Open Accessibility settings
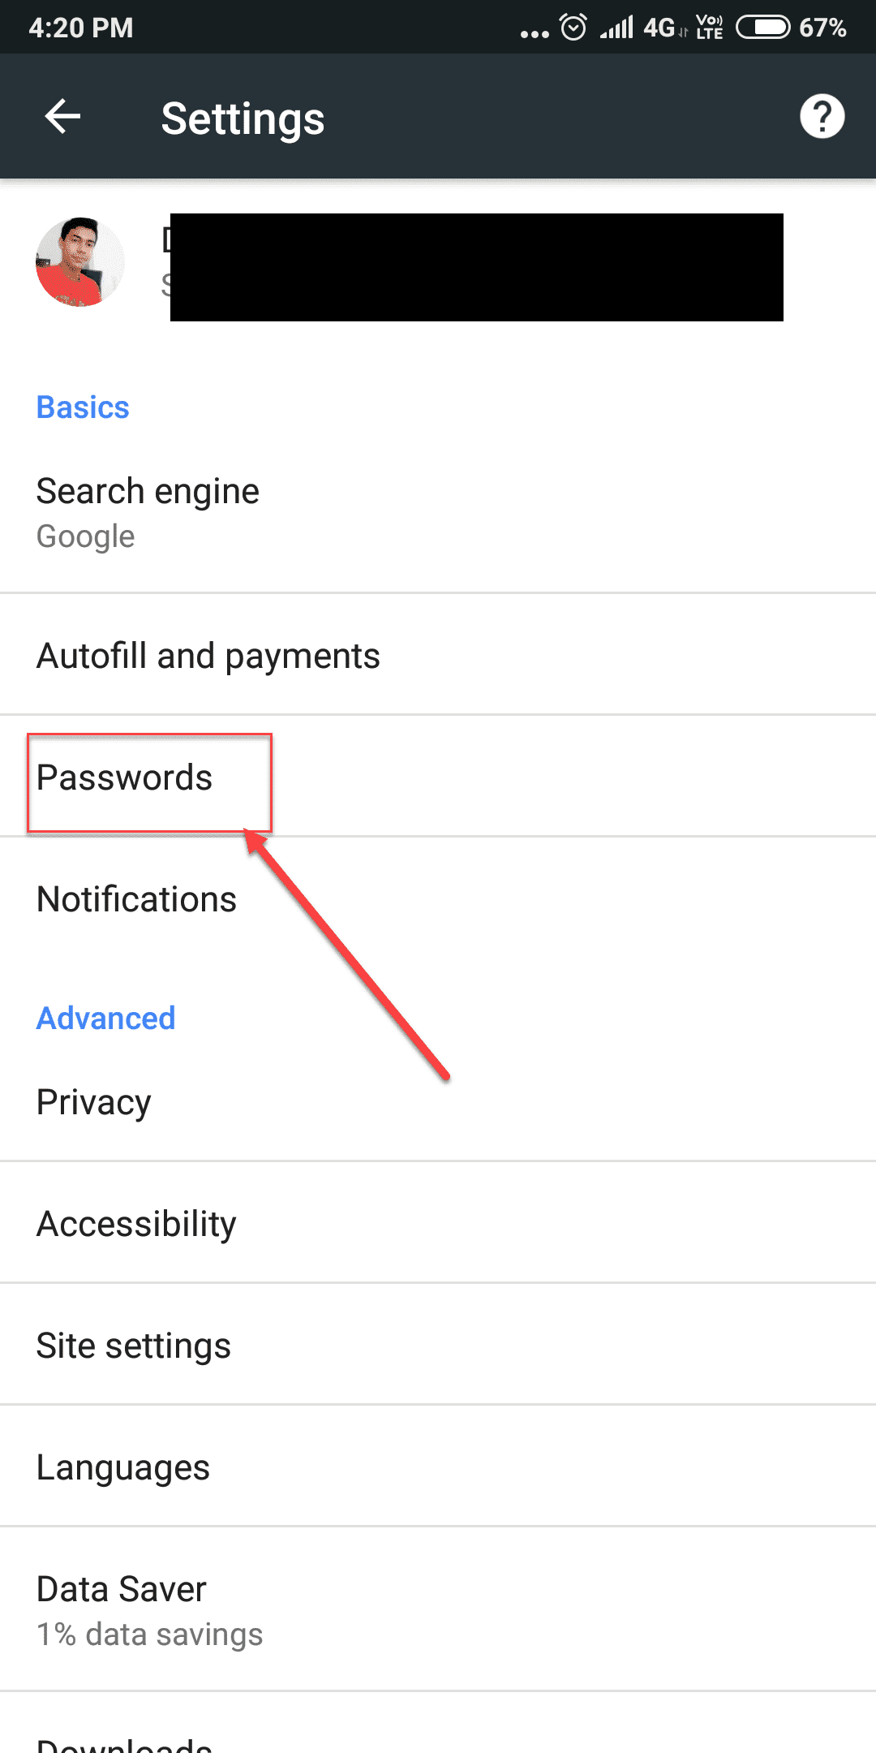The image size is (876, 1753). coord(136,1224)
